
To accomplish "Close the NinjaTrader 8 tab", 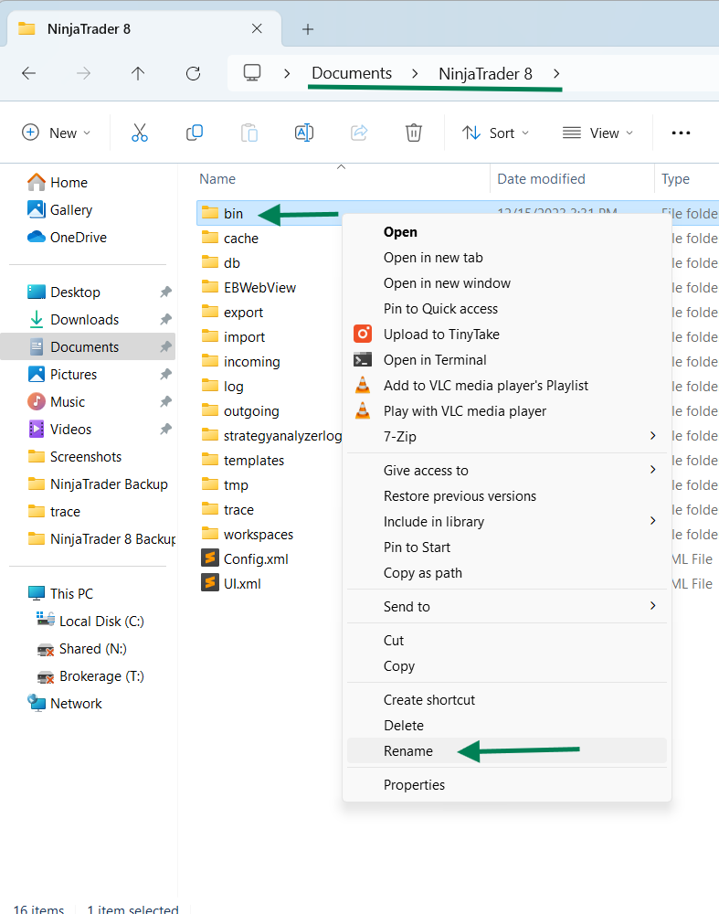I will (257, 28).
